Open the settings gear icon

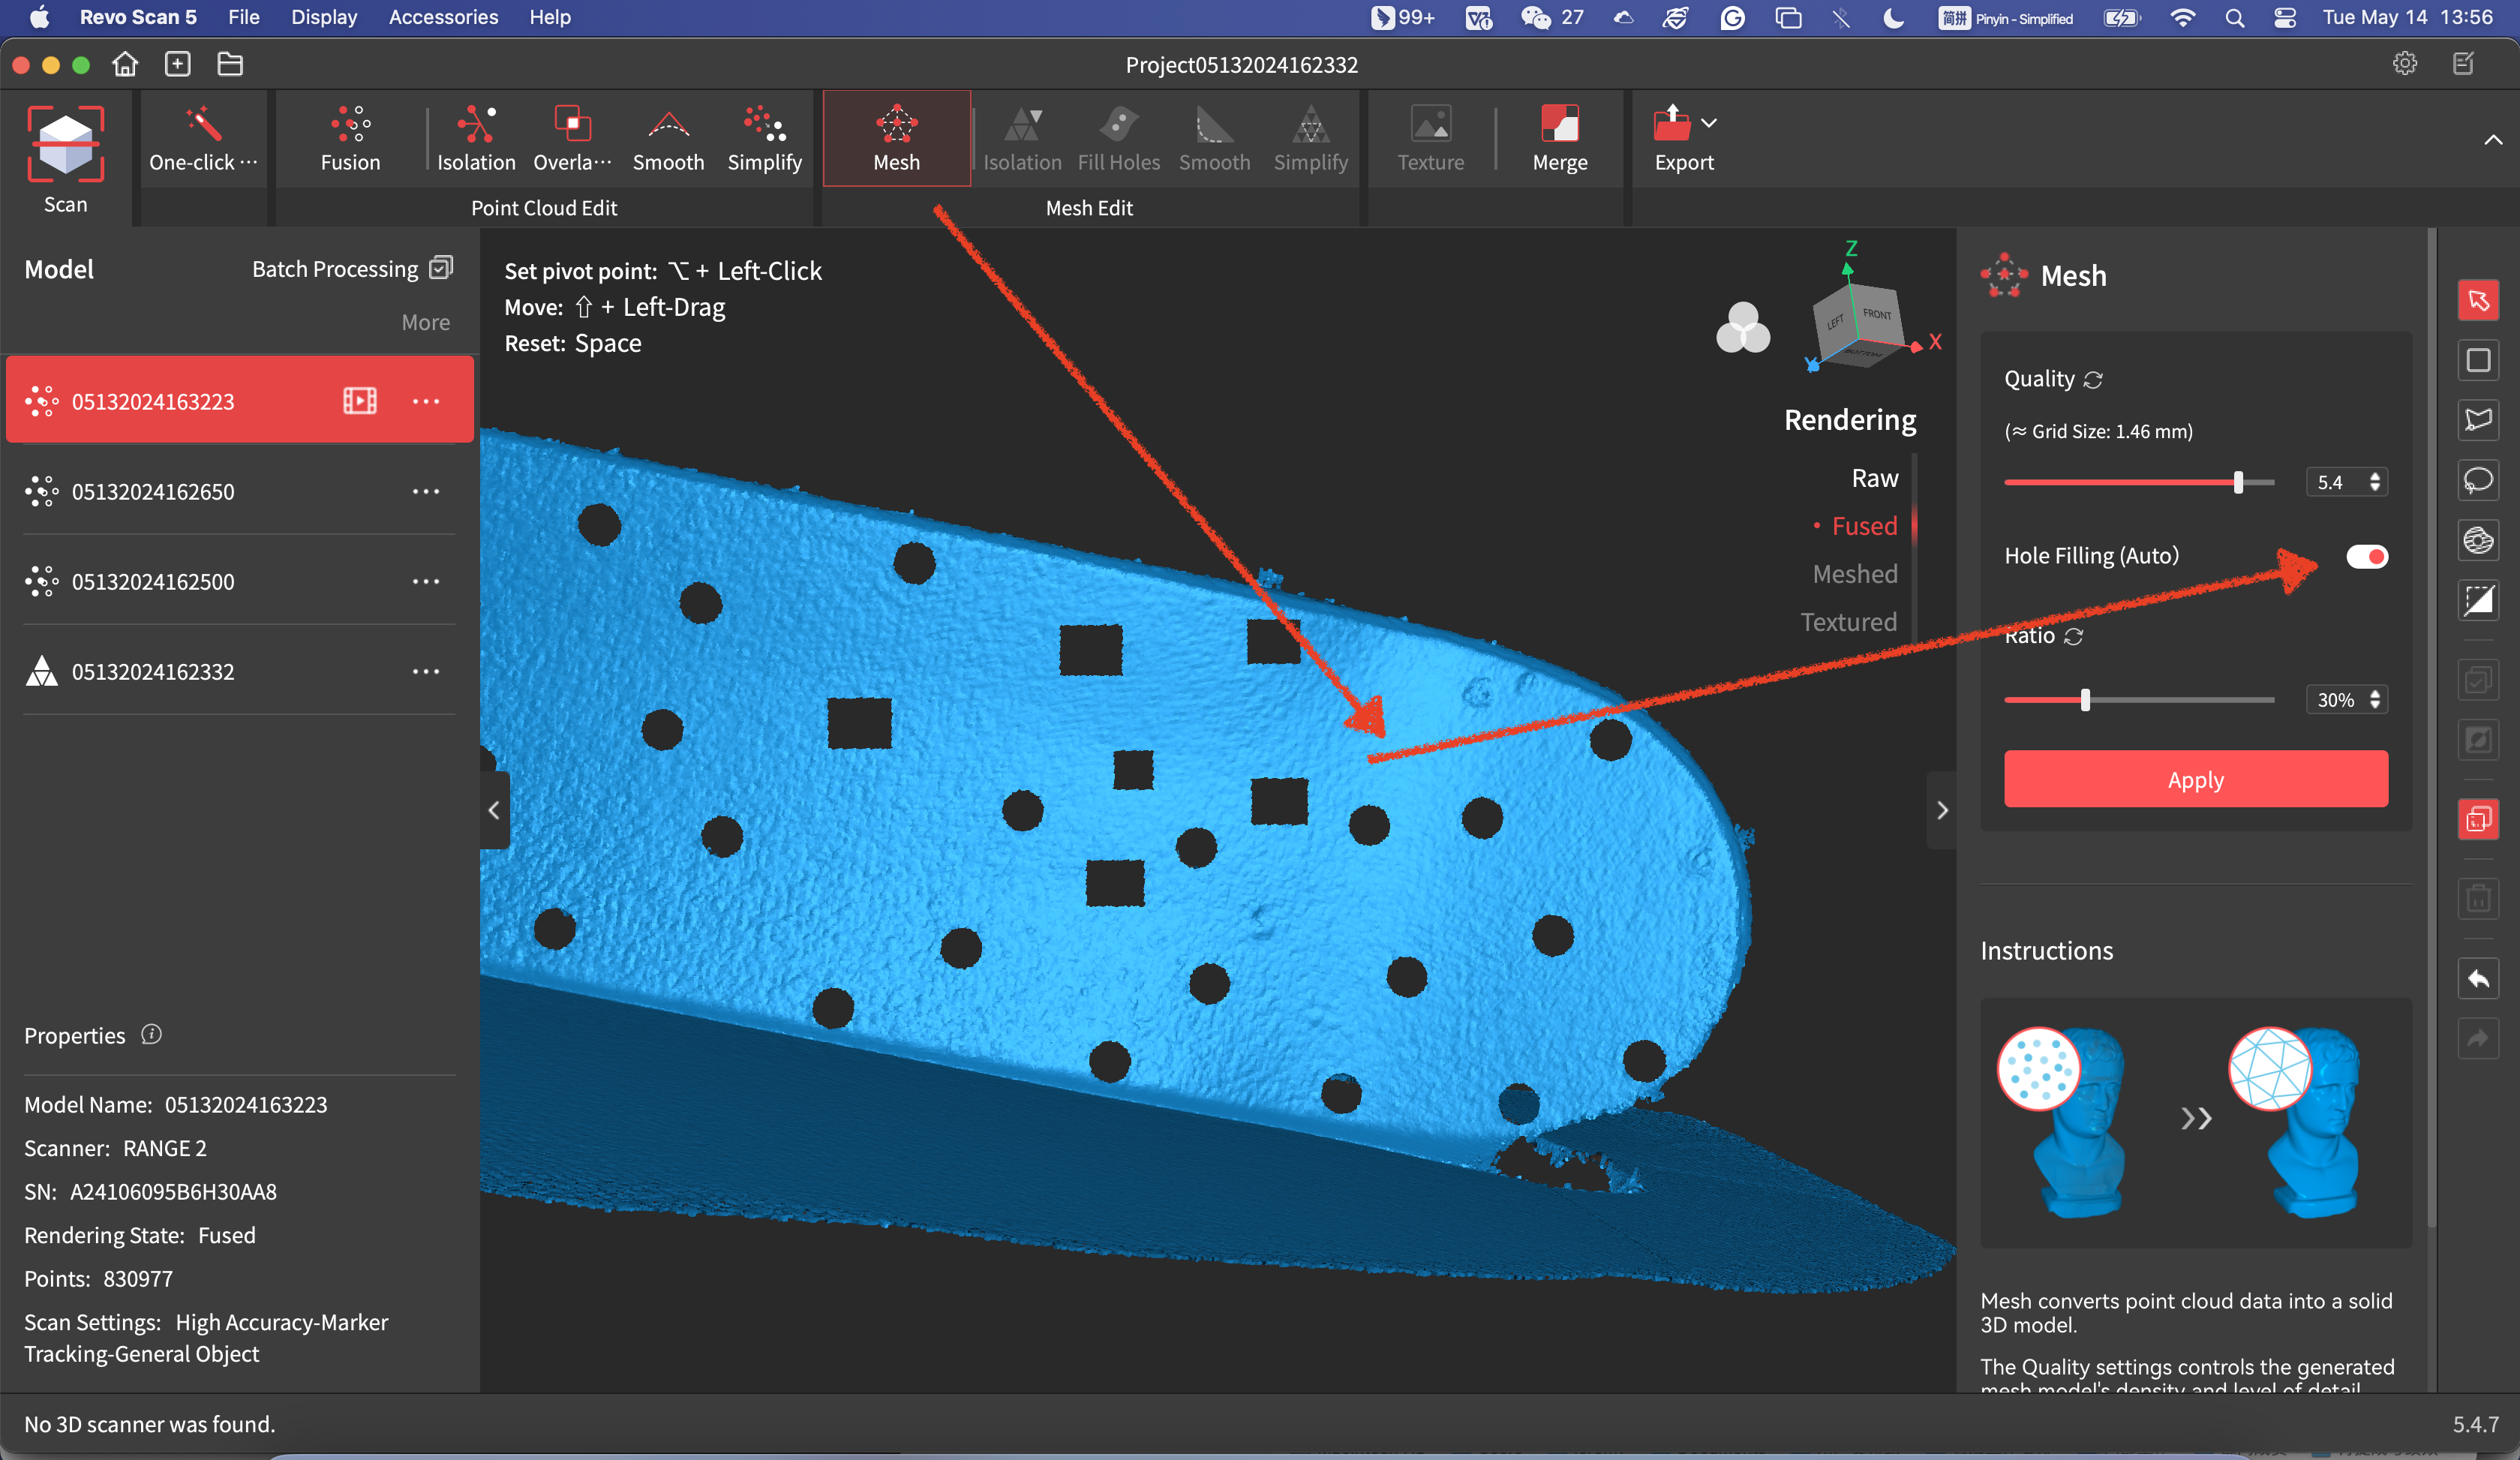click(2404, 64)
